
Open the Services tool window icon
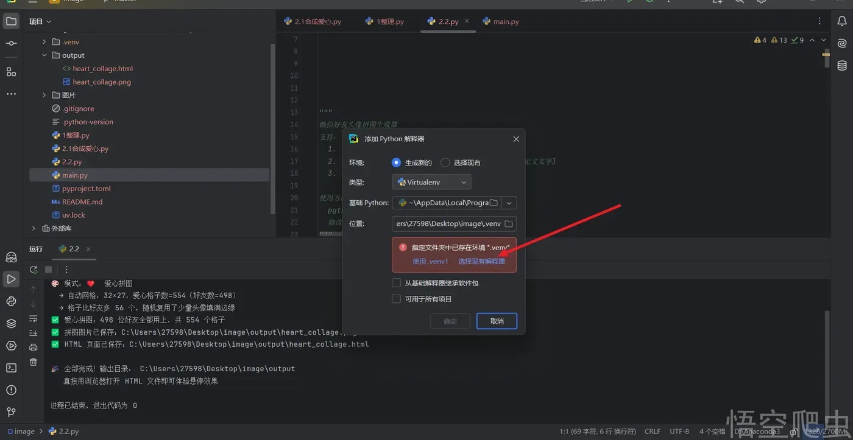tap(11, 346)
